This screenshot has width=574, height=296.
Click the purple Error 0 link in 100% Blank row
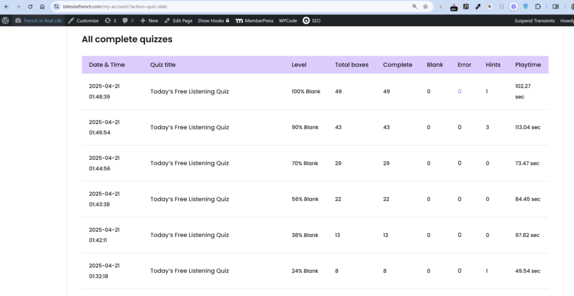[460, 91]
